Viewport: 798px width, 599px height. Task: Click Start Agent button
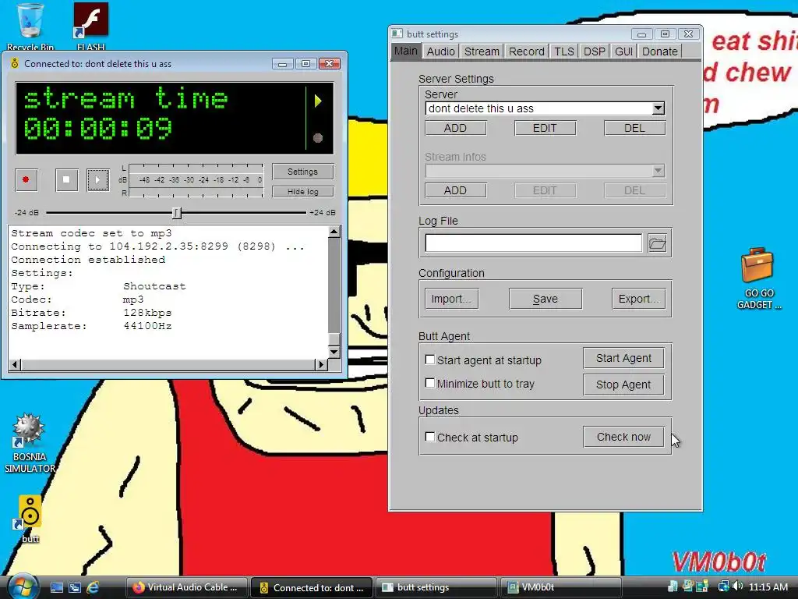point(623,358)
